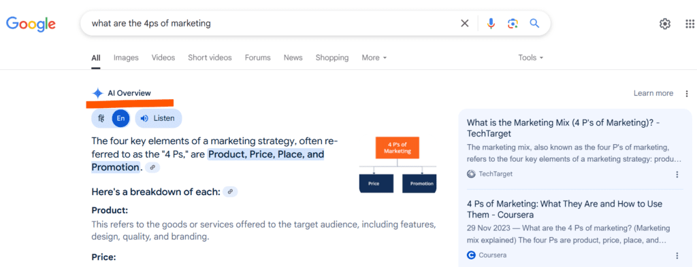
Task: Open the Google apps grid icon
Action: pos(690,24)
